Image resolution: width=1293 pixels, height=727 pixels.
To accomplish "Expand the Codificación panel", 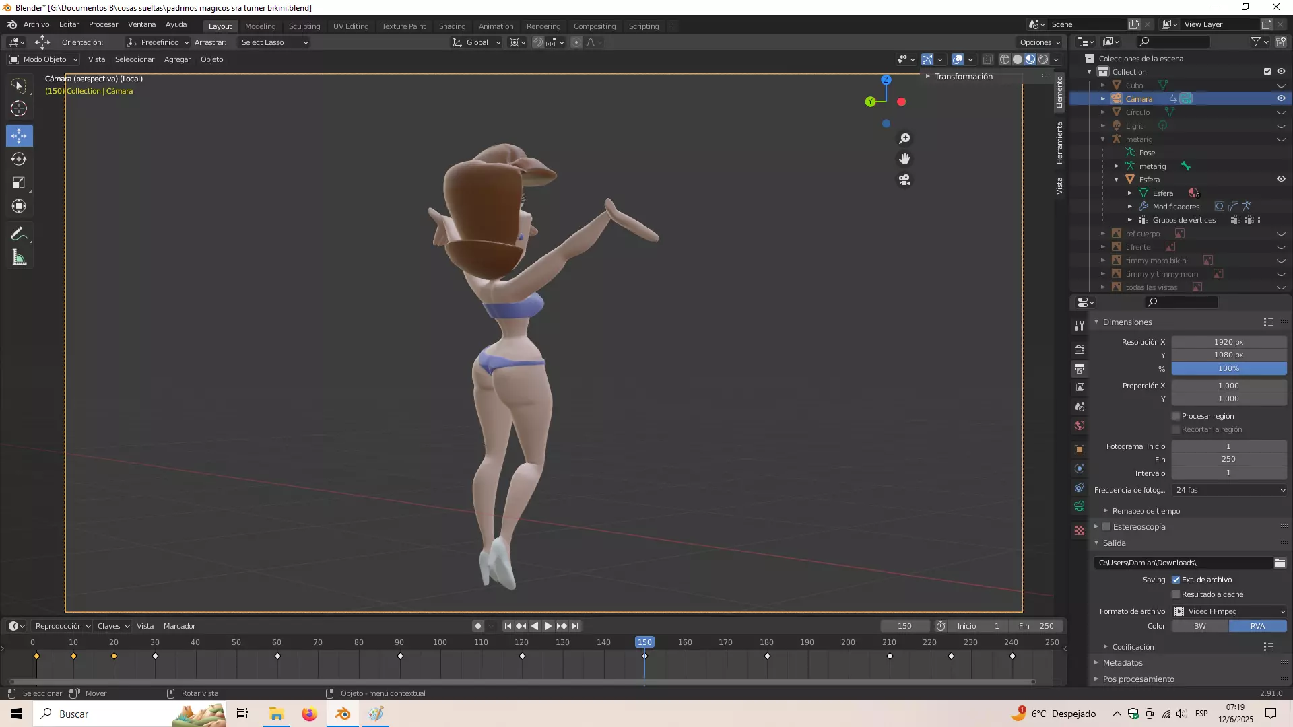I will (x=1133, y=647).
